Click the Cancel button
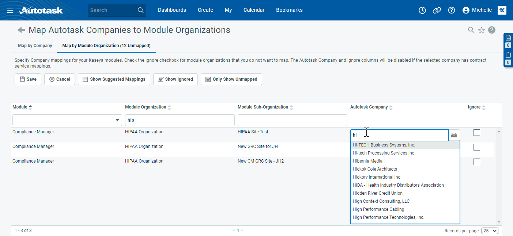 [60, 79]
